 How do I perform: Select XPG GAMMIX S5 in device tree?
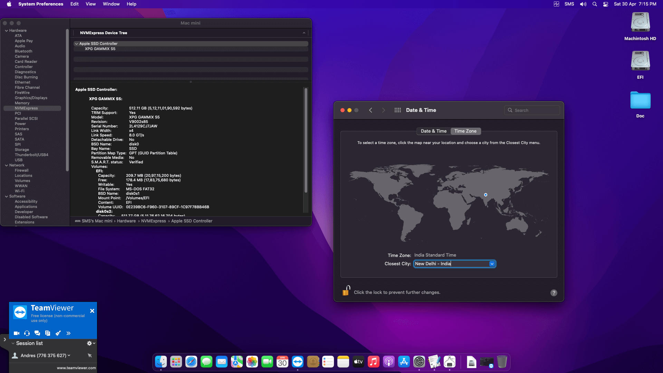[x=100, y=49]
